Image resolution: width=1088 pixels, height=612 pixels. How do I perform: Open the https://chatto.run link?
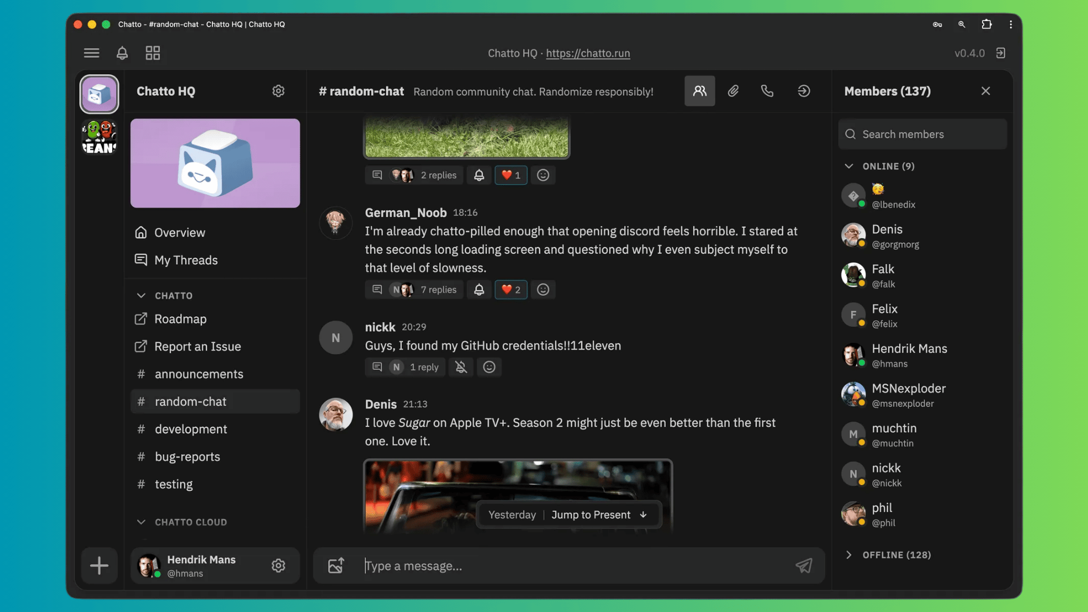pos(588,53)
